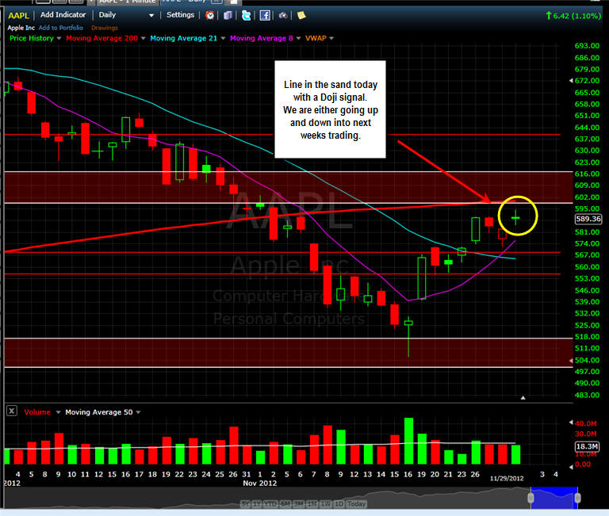Click the small up-triangle chart marker
This screenshot has height=516, width=609.
(x=523, y=398)
